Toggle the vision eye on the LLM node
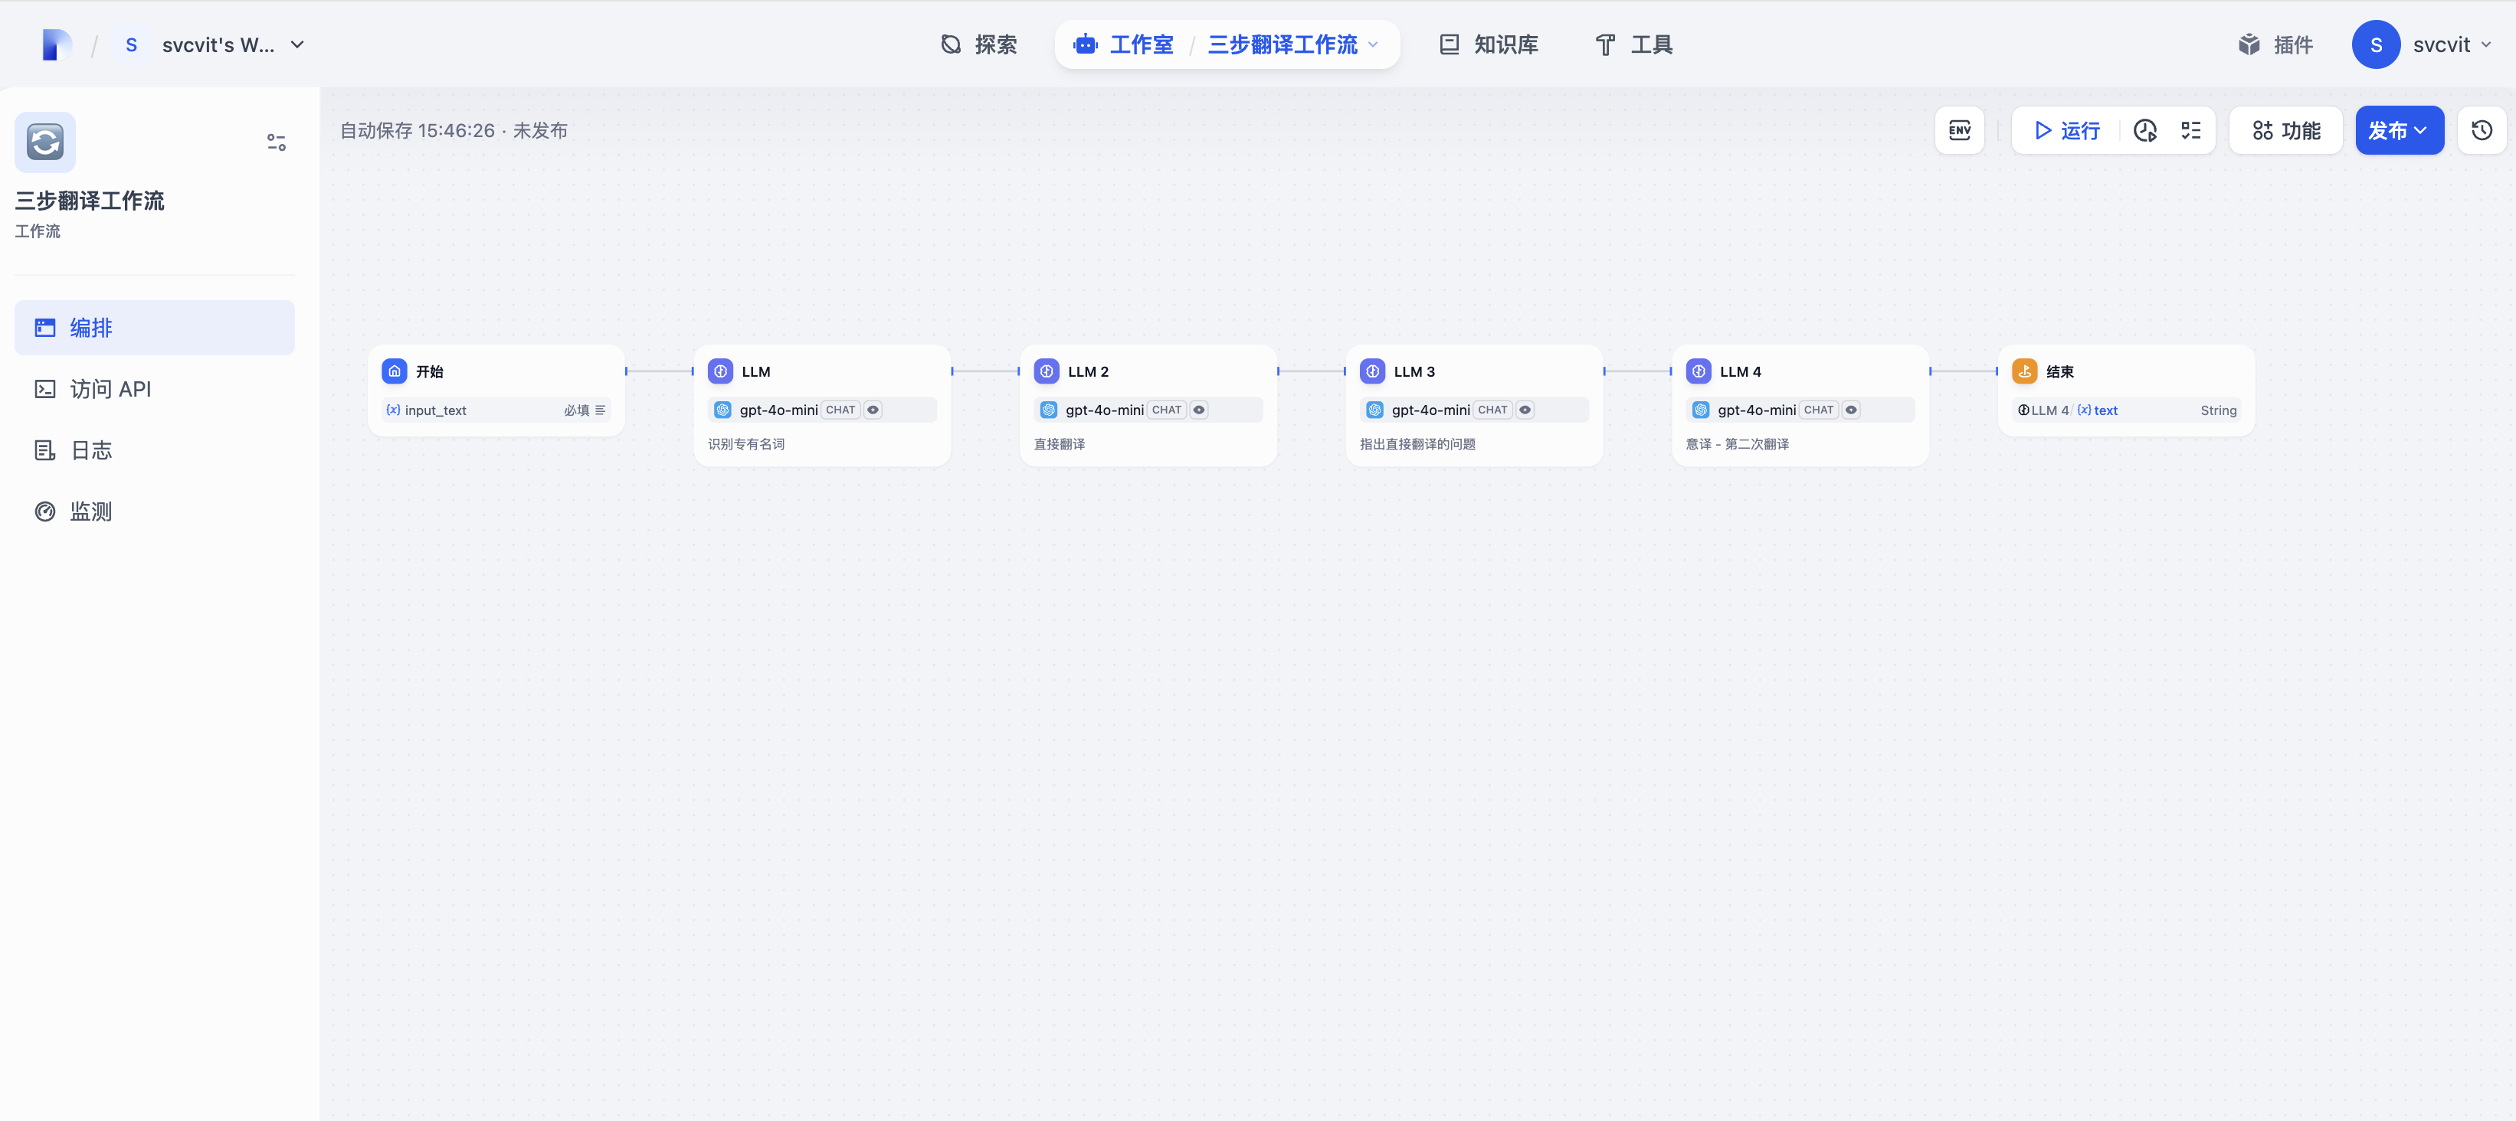Image resolution: width=2516 pixels, height=1121 pixels. (873, 410)
